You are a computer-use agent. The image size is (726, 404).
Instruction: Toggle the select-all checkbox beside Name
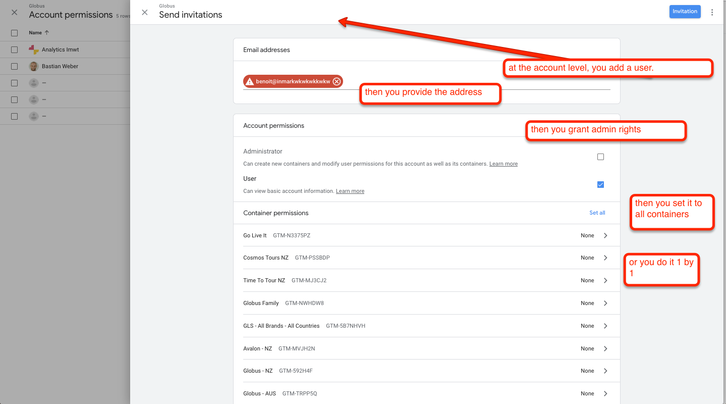(x=14, y=33)
